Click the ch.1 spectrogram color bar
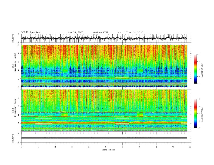The image size is (214, 165). point(196,69)
